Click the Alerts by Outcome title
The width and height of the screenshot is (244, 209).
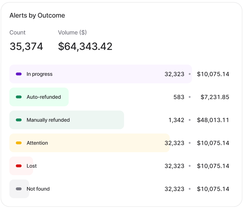pos(37,15)
